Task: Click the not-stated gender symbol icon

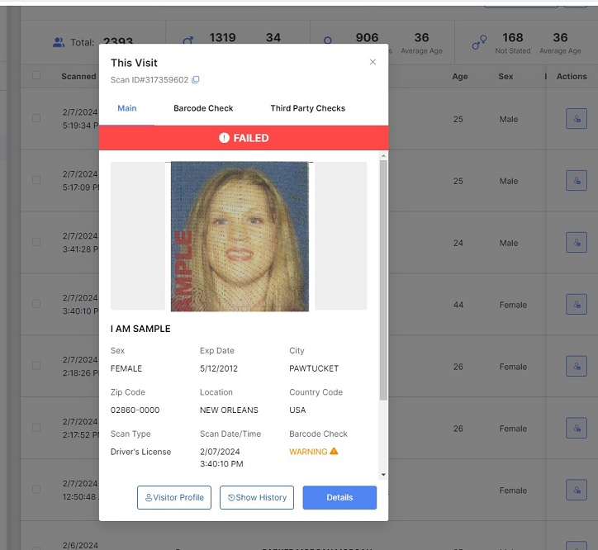Action: (x=479, y=42)
